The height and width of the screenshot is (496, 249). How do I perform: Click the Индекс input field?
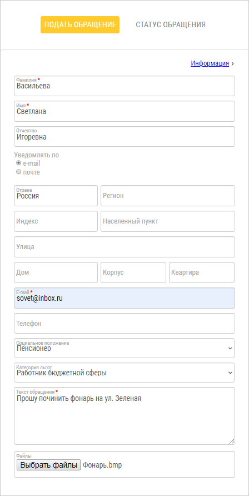click(56, 221)
